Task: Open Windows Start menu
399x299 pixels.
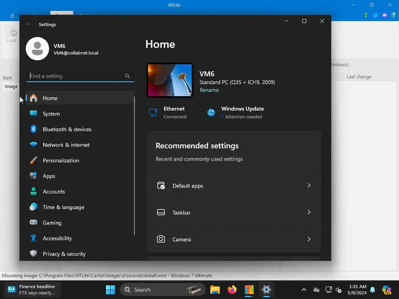Action: [x=110, y=290]
